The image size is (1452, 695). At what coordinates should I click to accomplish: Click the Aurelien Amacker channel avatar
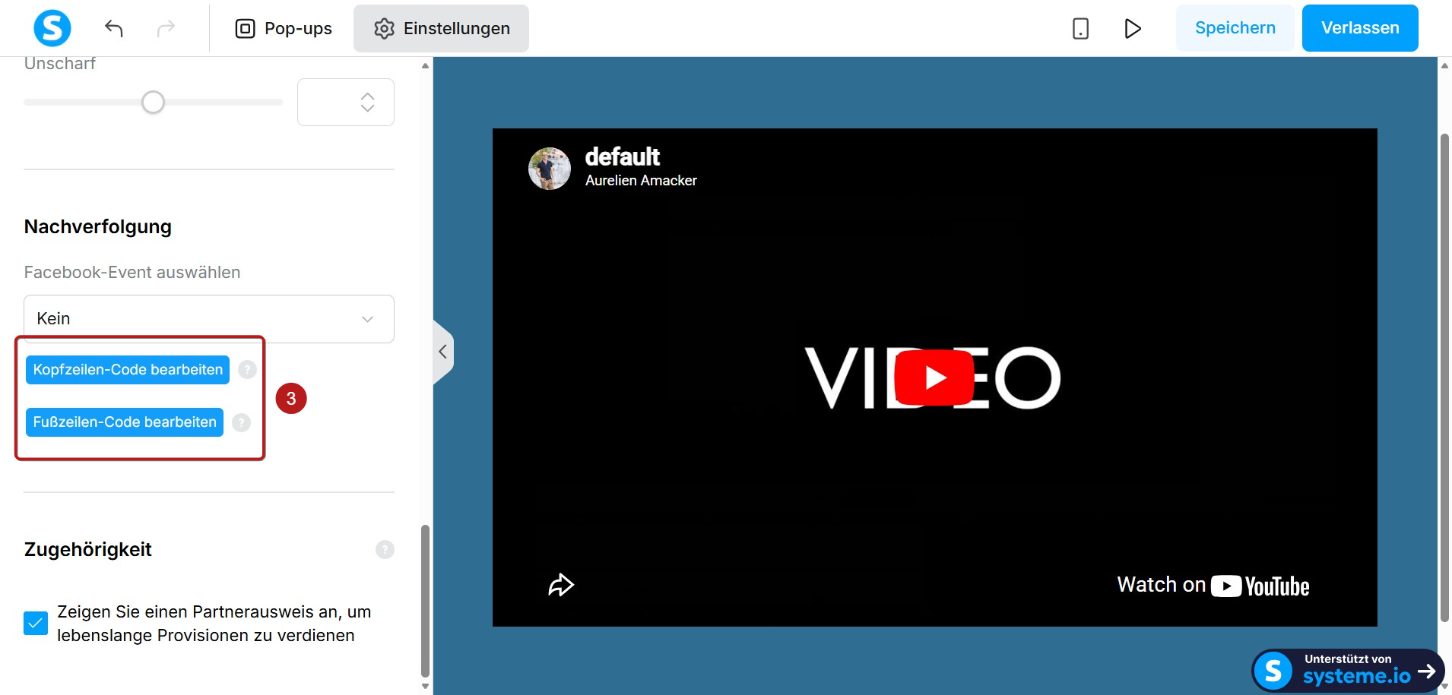[x=550, y=169]
